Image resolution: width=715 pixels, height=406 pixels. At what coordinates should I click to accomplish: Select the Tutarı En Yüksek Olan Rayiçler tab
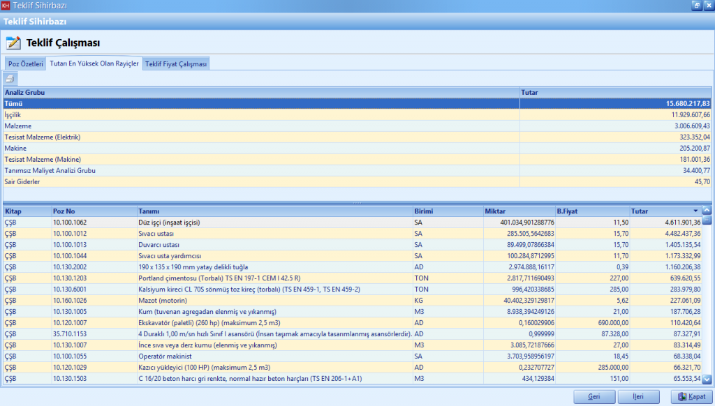tap(94, 63)
